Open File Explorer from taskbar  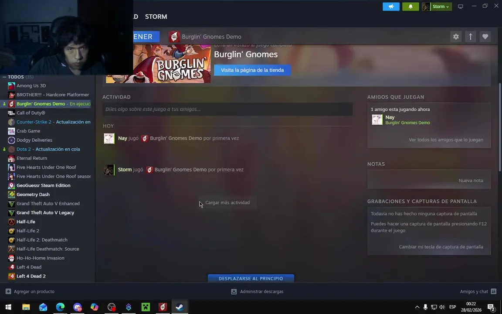tap(26, 307)
